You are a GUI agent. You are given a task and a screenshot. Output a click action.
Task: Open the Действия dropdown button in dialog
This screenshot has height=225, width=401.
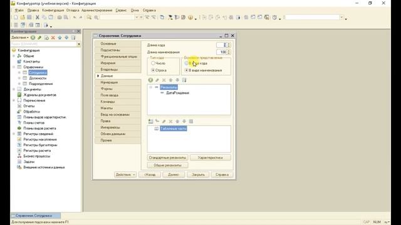click(125, 175)
